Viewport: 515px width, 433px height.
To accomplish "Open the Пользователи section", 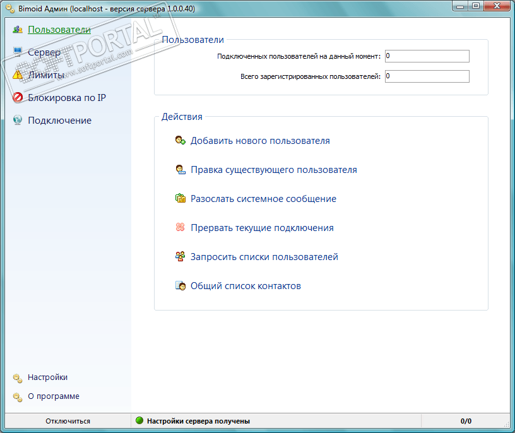I will (59, 30).
